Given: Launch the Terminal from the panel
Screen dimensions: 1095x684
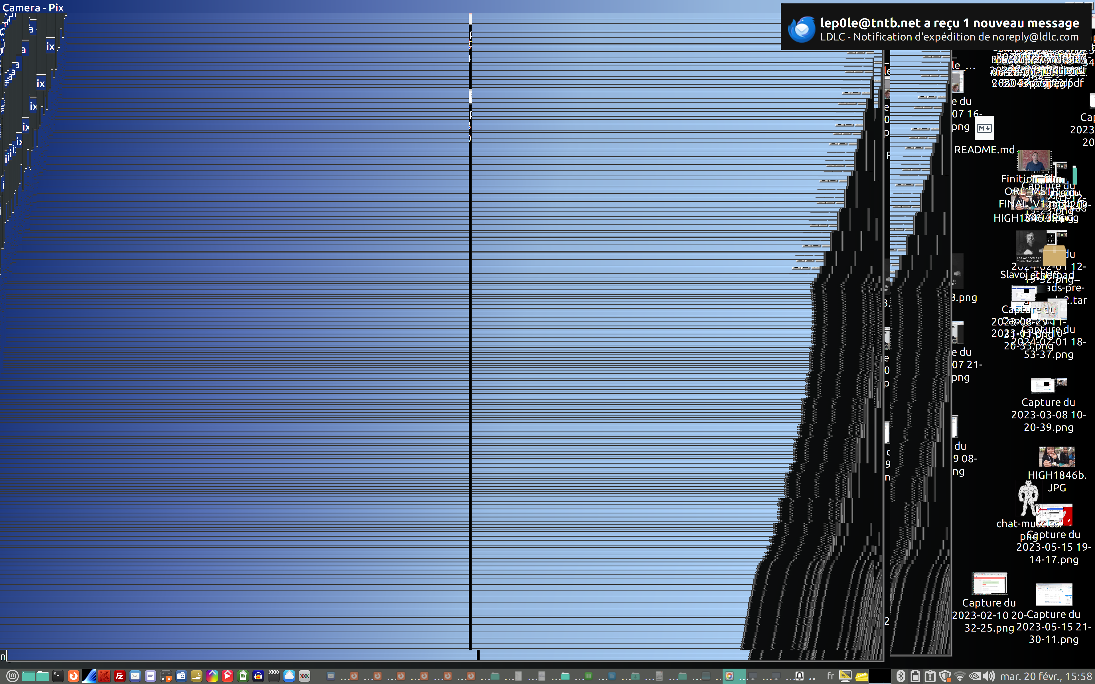Looking at the screenshot, I should 58,676.
